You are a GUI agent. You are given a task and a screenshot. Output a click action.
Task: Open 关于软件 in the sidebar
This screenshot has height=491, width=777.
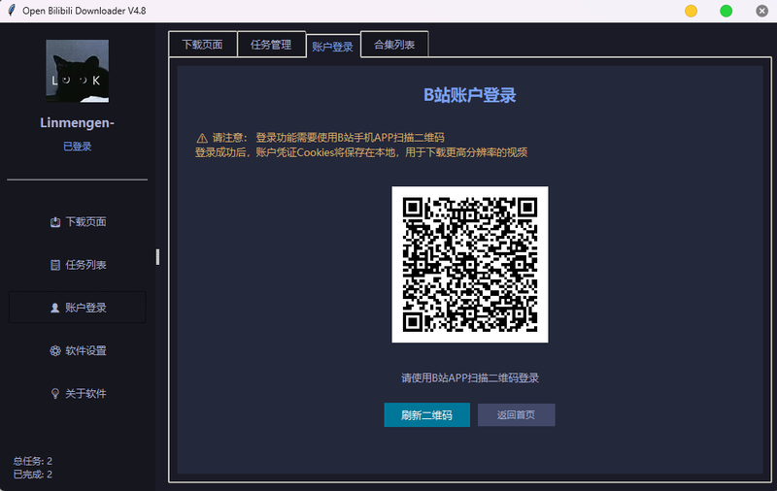(x=78, y=394)
